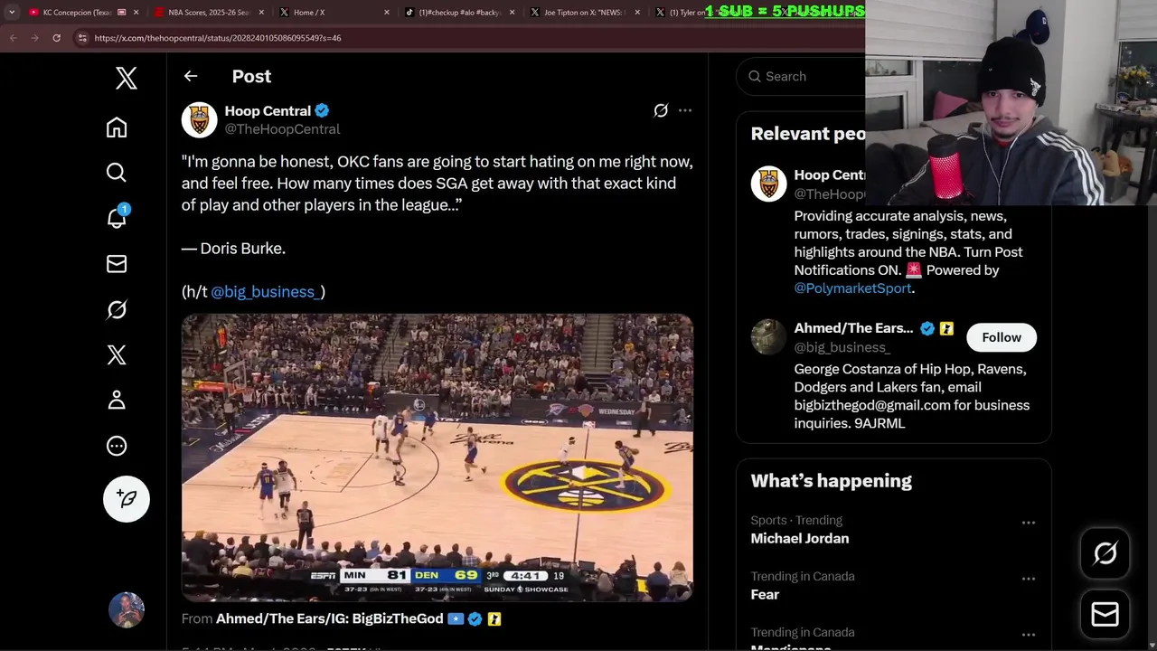Viewport: 1157px width, 651px height.
Task: Click floating messages button bottom right
Action: click(1105, 615)
